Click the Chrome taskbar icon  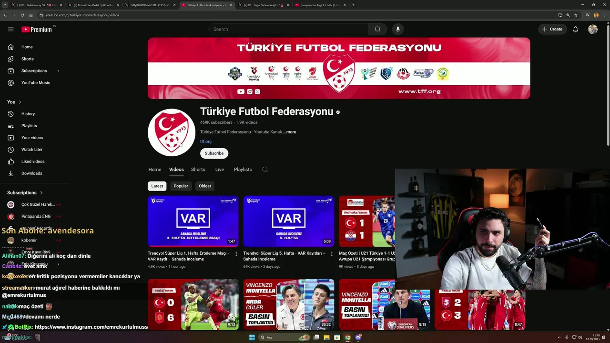coord(348,337)
